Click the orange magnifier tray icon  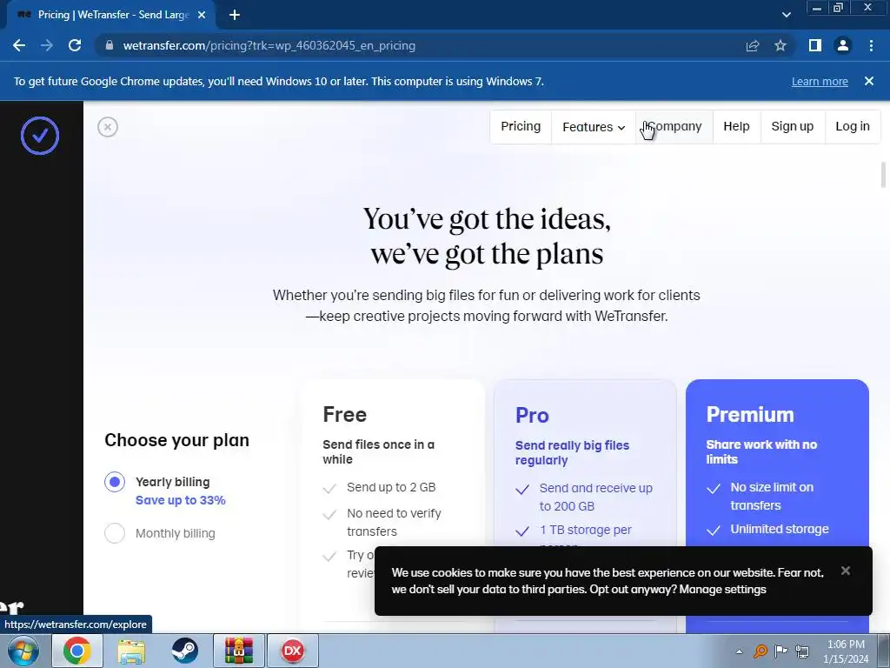(760, 651)
